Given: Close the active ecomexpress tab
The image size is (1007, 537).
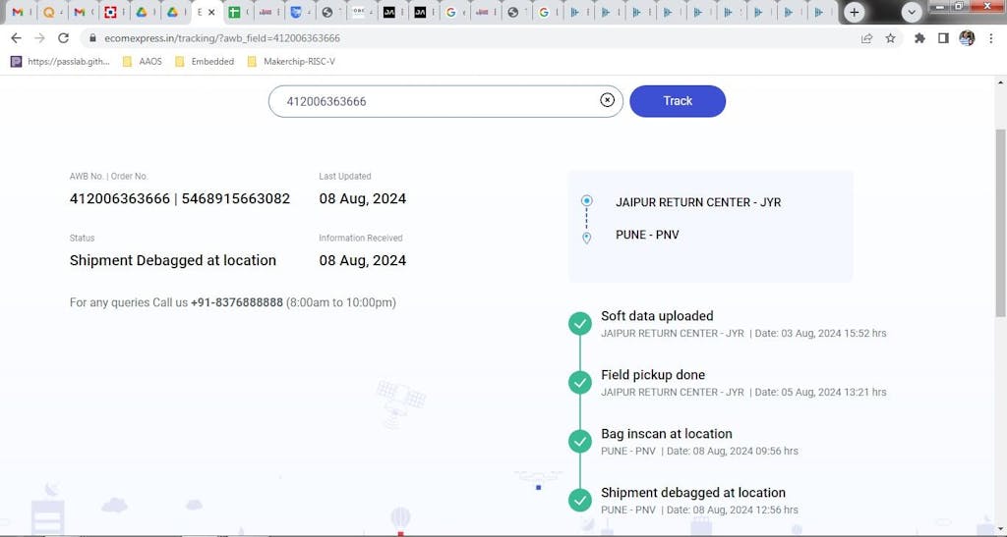Looking at the screenshot, I should pos(210,12).
